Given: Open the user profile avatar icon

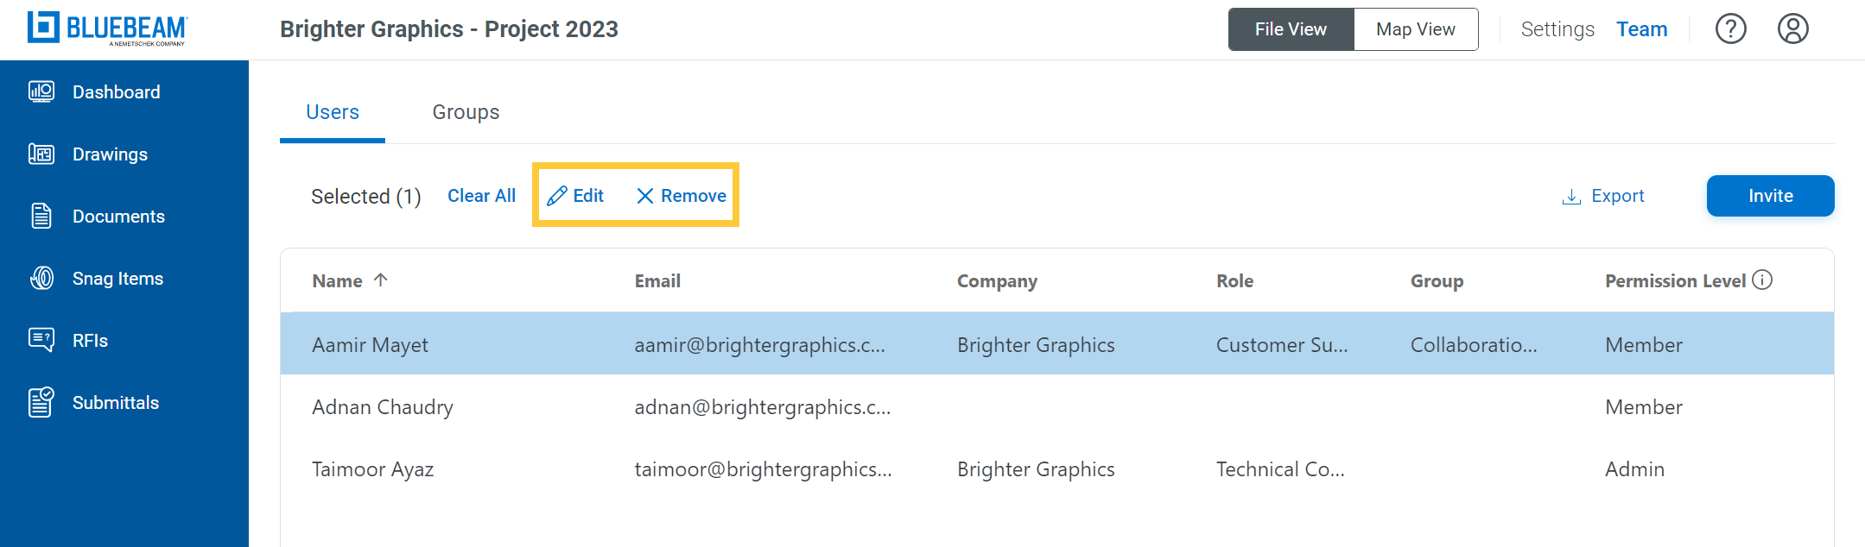Looking at the screenshot, I should pos(1792,29).
